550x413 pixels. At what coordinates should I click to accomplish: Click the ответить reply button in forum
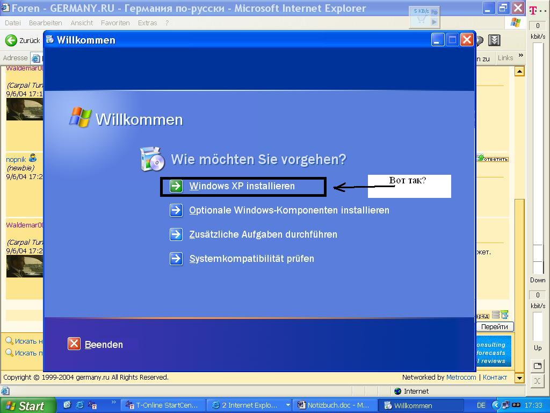(x=493, y=159)
